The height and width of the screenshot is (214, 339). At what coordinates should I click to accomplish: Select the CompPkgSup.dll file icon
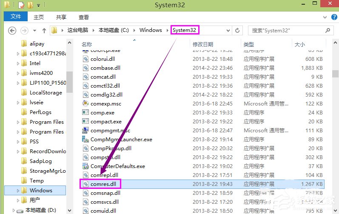(x=85, y=148)
